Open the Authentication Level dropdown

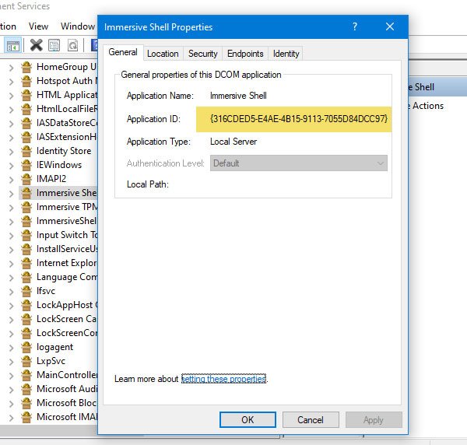(299, 163)
